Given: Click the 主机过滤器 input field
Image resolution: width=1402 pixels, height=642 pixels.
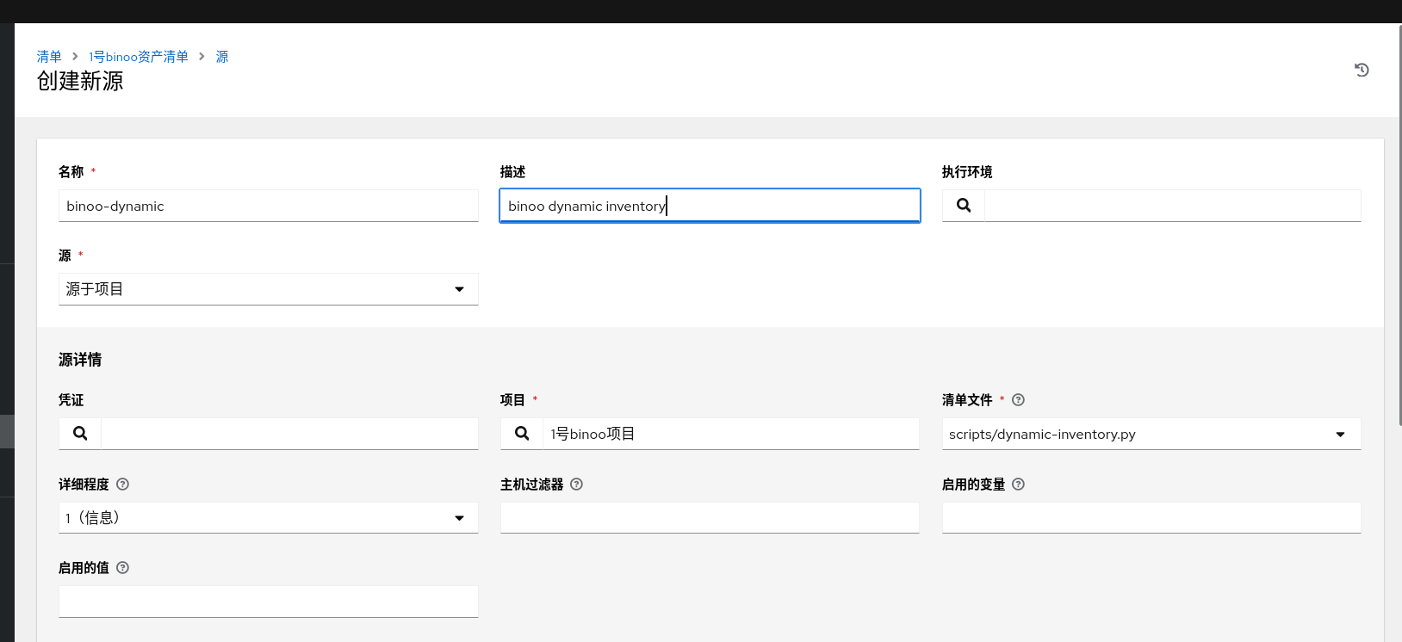Looking at the screenshot, I should 710,517.
